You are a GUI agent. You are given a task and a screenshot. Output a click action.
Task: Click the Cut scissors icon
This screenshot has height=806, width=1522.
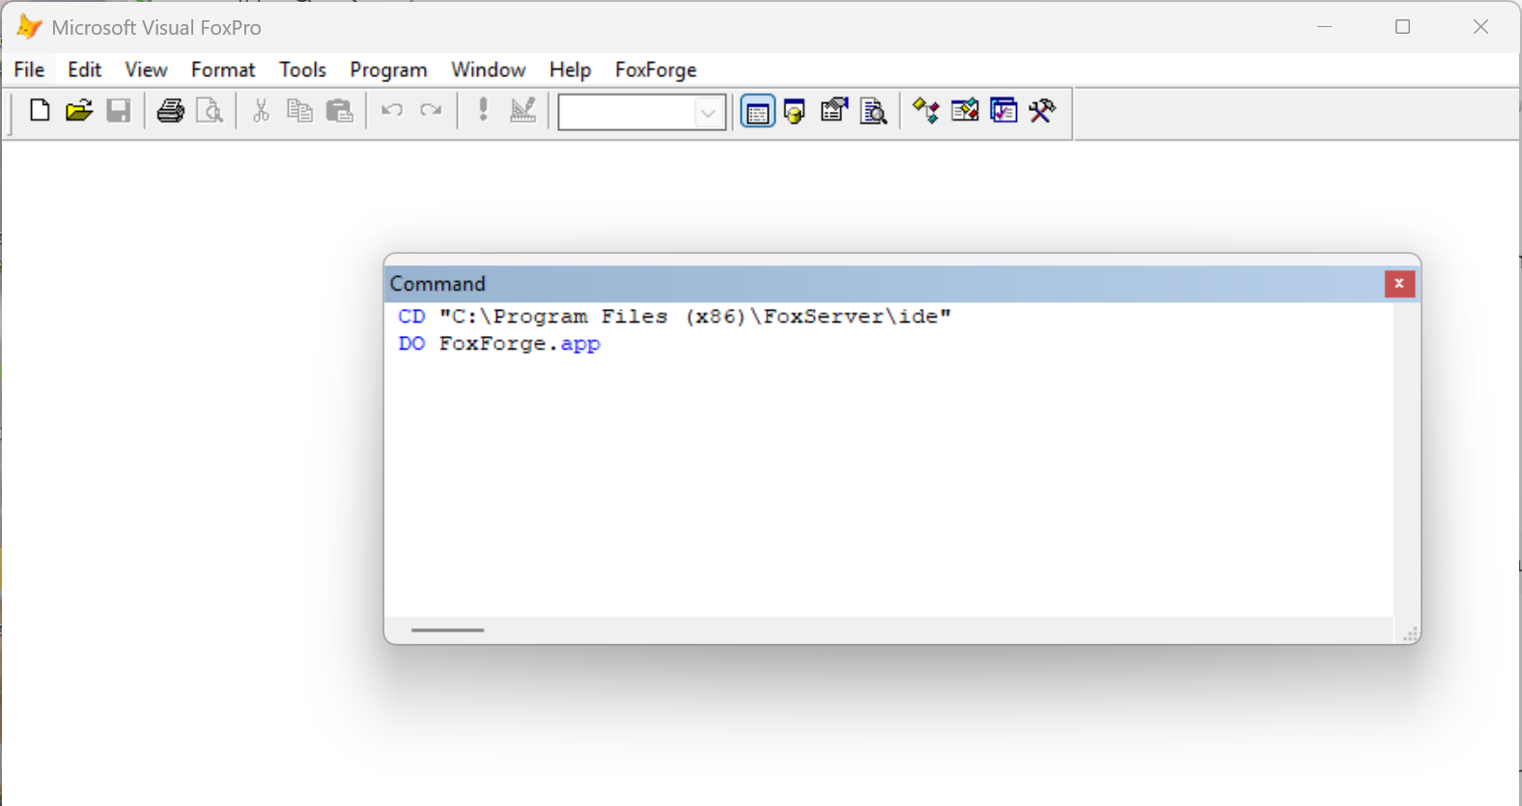point(261,111)
